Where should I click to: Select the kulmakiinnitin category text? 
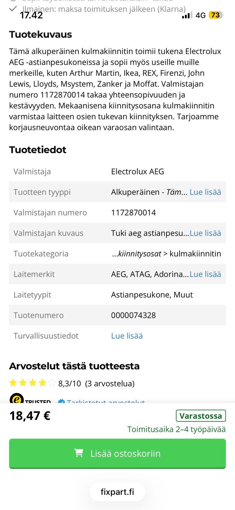[195, 254]
